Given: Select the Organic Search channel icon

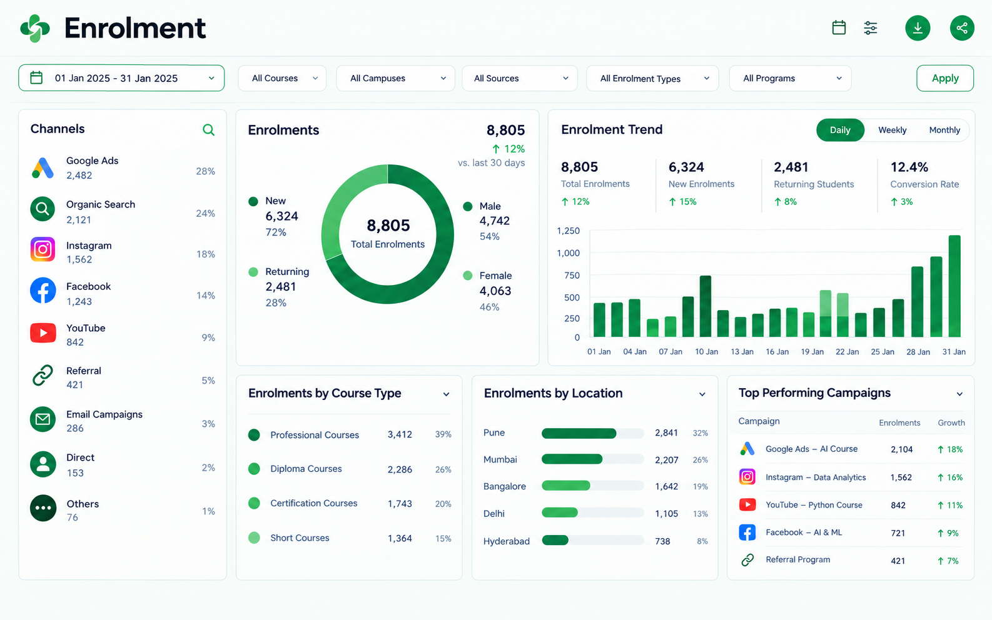Looking at the screenshot, I should 43,209.
